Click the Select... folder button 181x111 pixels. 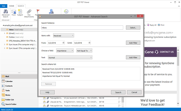pos(133,28)
